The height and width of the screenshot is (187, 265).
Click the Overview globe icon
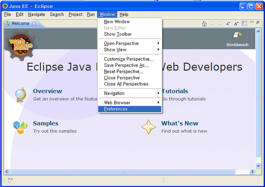[x=20, y=94]
